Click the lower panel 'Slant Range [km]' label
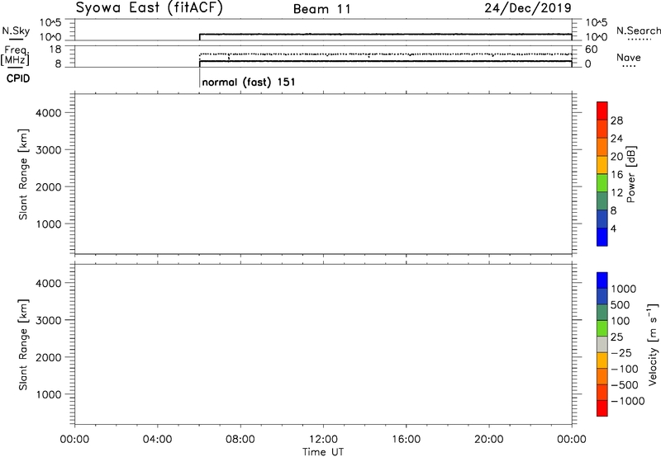 [23, 345]
